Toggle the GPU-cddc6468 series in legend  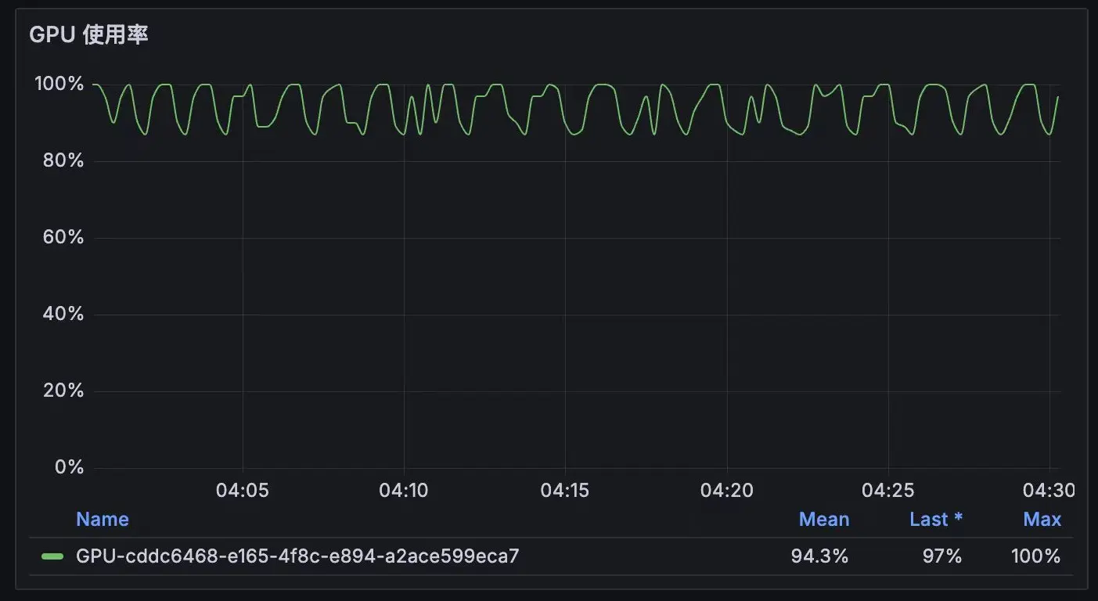(297, 556)
